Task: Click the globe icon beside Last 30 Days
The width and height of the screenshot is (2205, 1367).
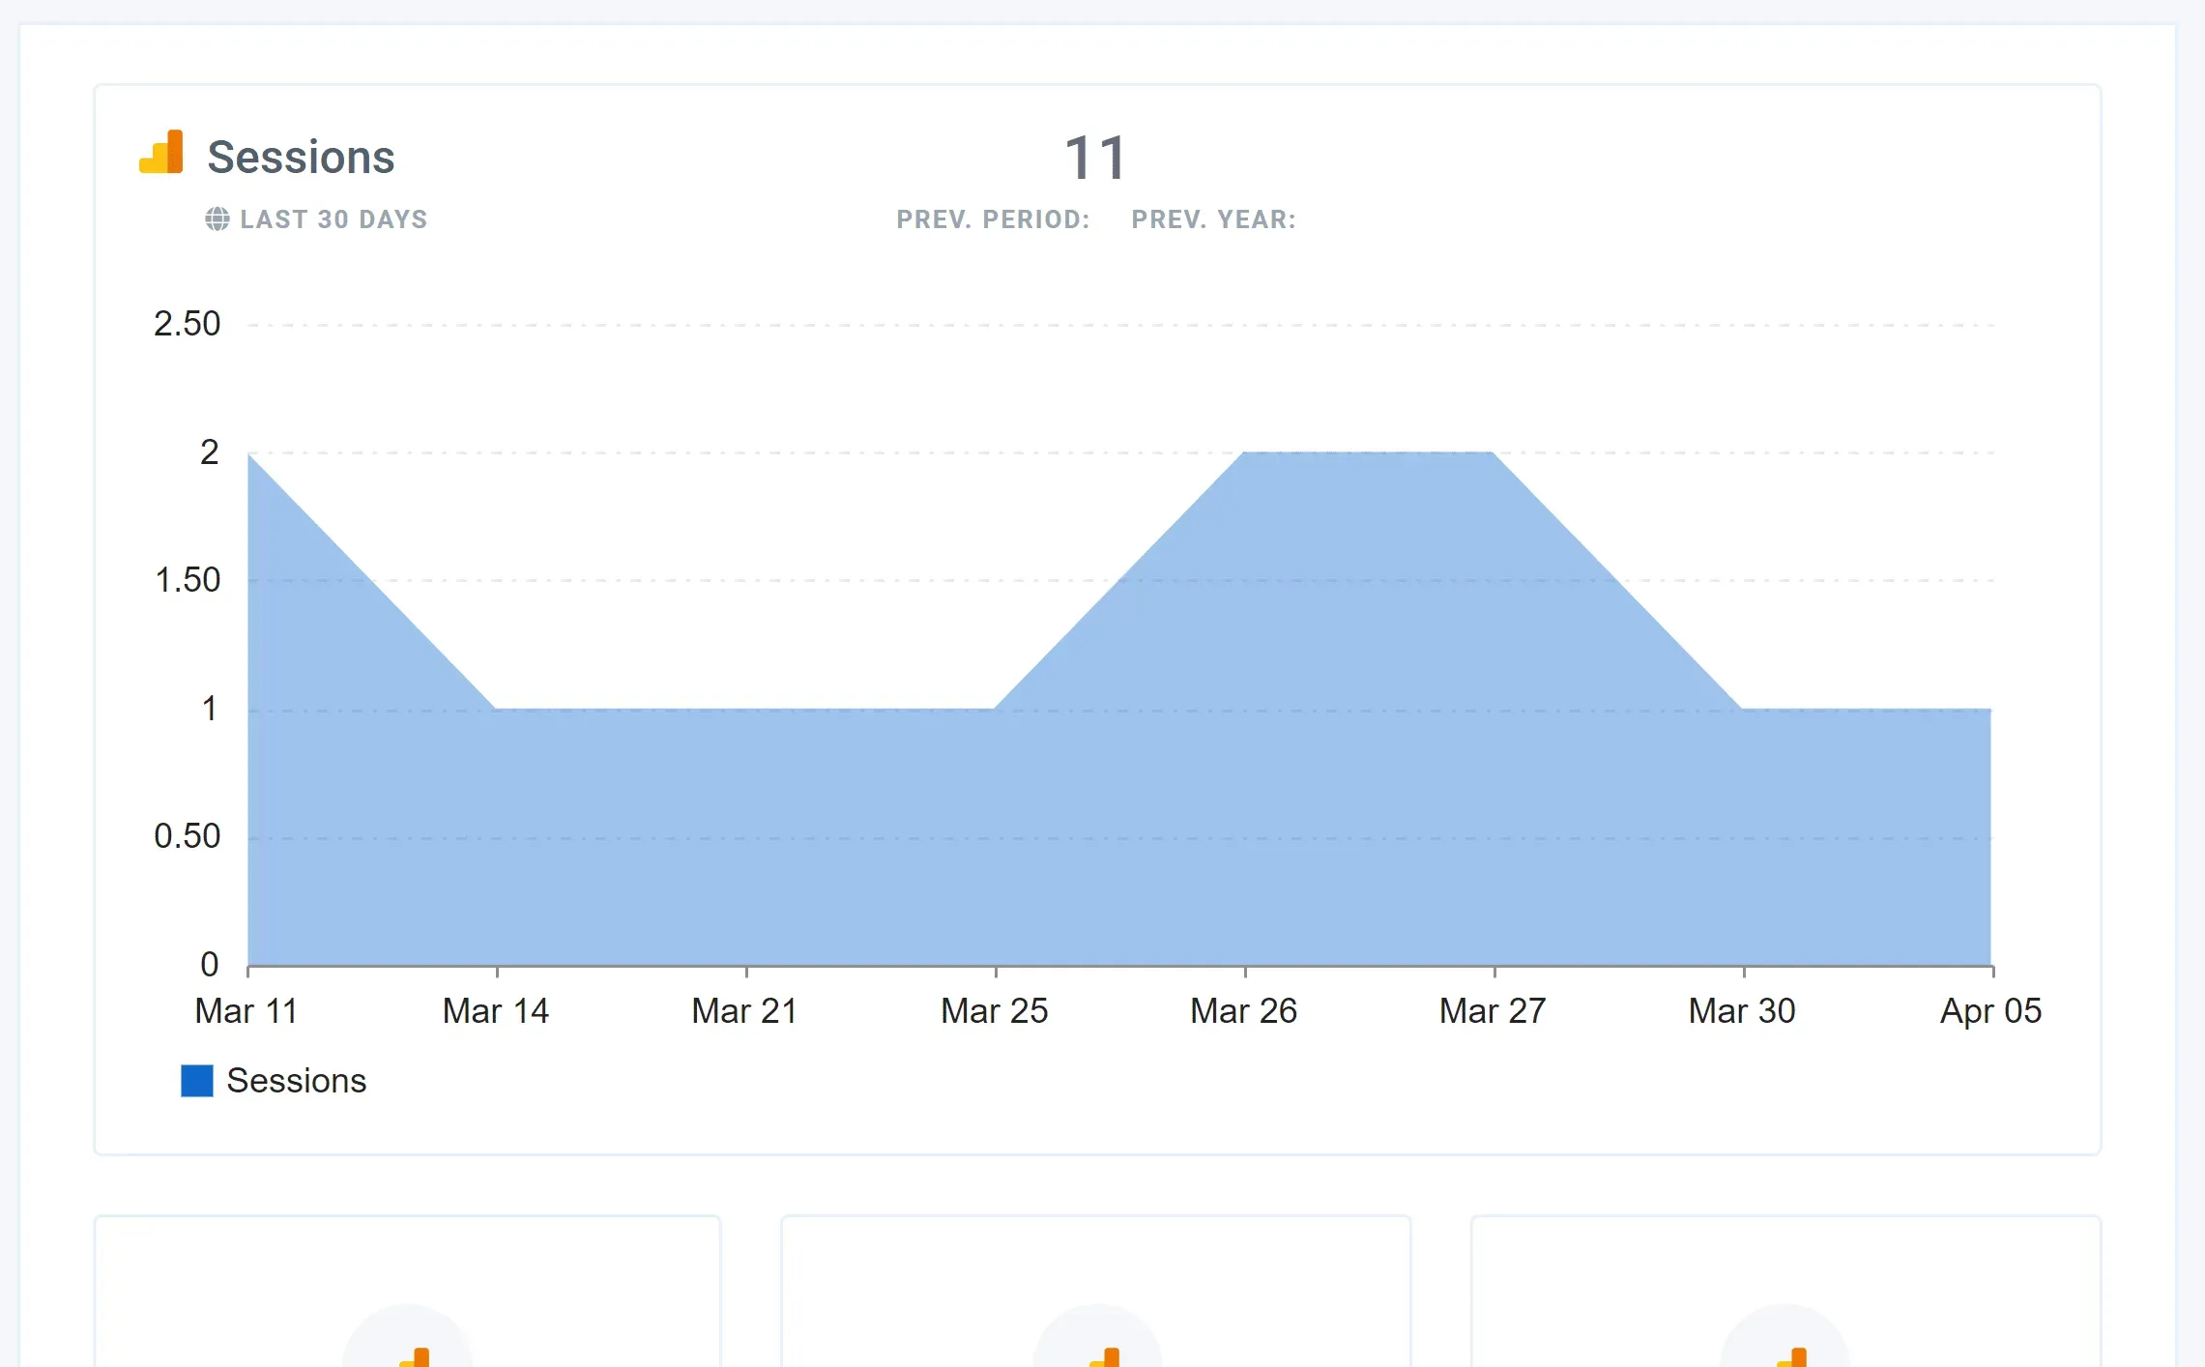Action: coord(218,219)
